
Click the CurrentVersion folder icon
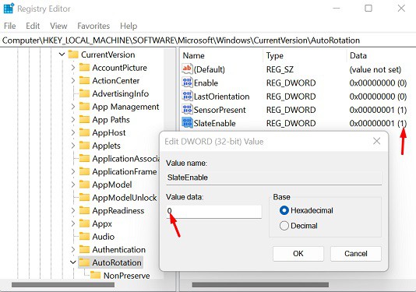coord(73,55)
